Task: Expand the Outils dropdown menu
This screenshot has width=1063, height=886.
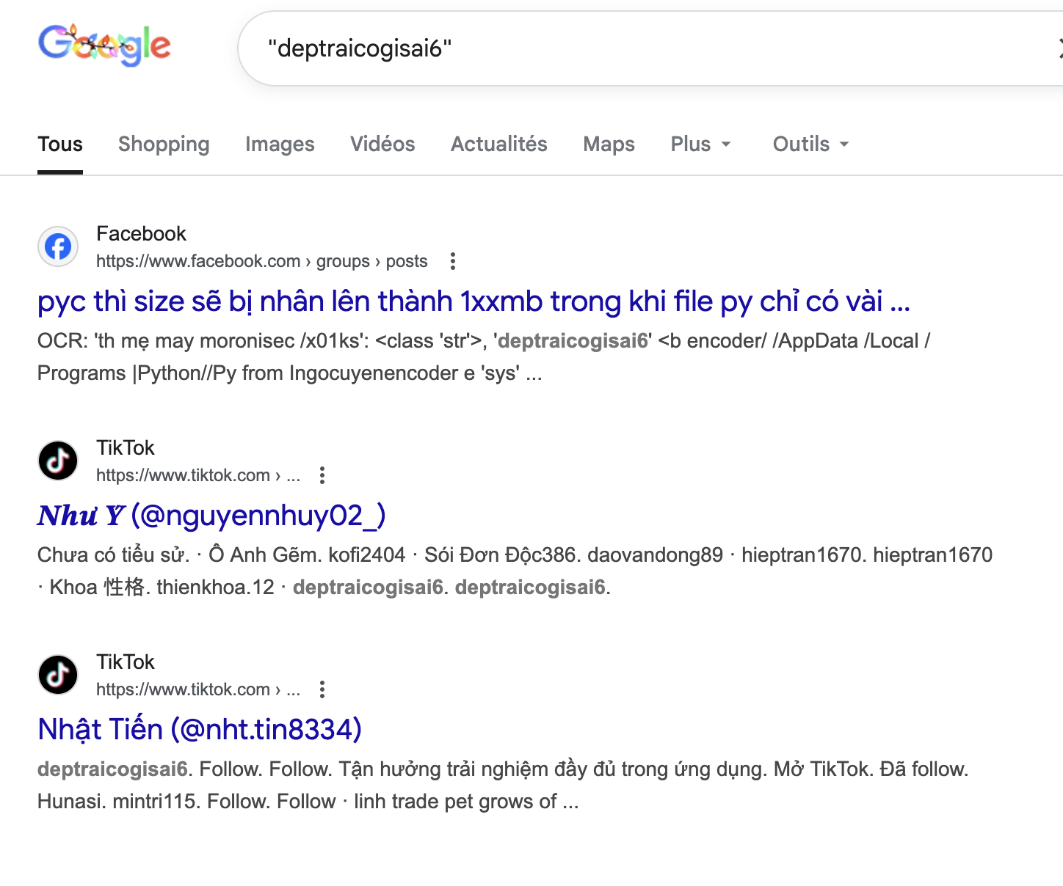Action: pyautogui.click(x=810, y=144)
